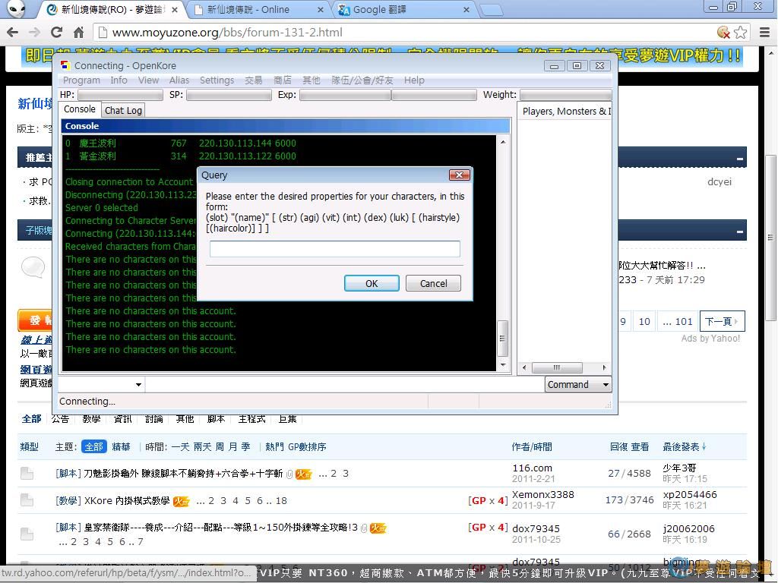Image resolution: width=778 pixels, height=583 pixels.
Task: Open the Help menu
Action: (x=414, y=80)
